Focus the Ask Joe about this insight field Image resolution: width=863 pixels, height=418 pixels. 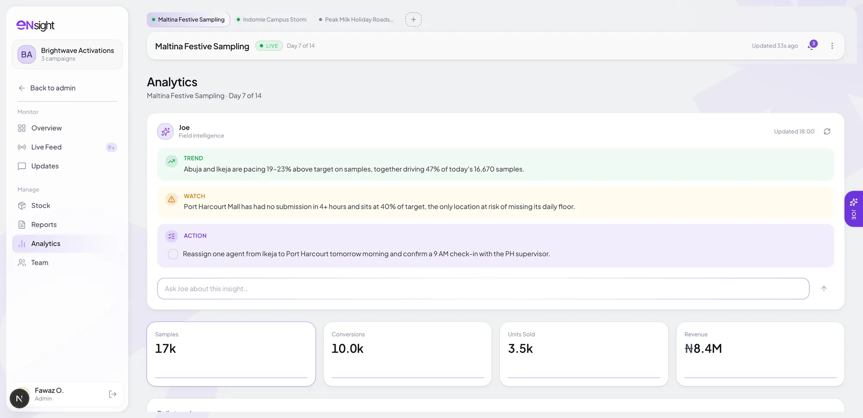[x=483, y=289]
